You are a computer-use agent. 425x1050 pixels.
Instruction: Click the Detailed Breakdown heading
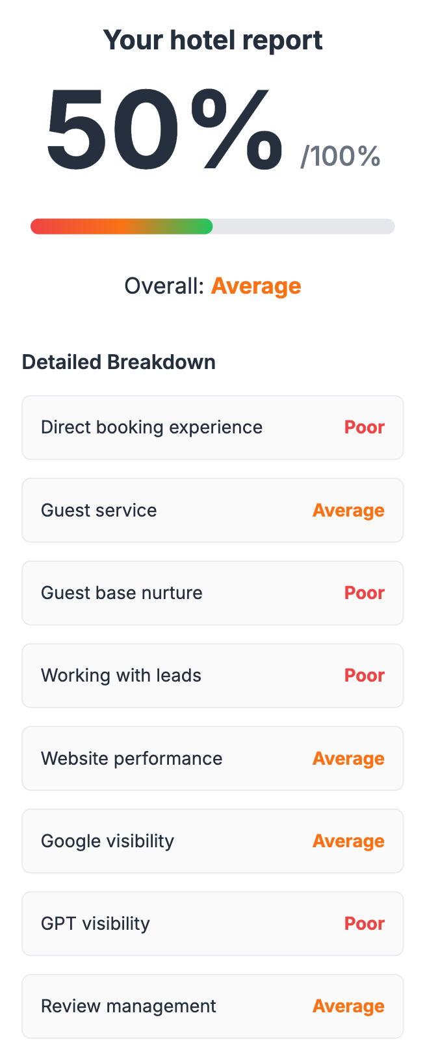119,362
